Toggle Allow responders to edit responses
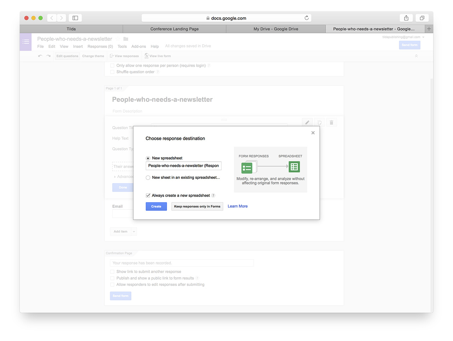453x341 pixels. pos(112,284)
